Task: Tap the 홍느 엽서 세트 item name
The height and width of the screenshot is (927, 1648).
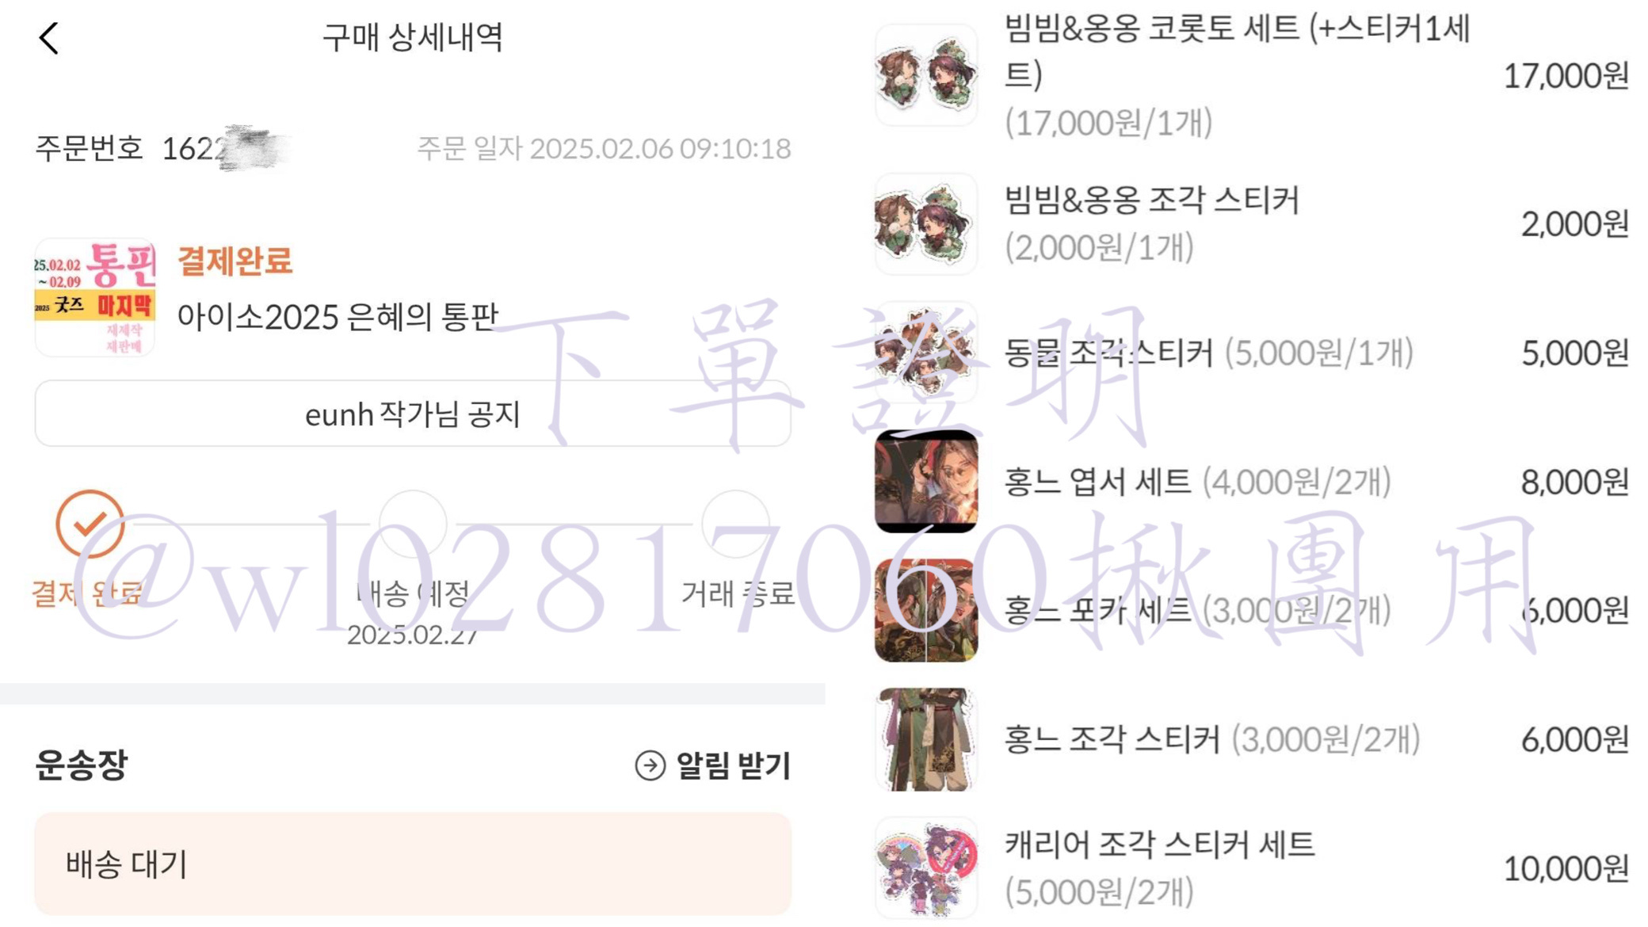Action: click(x=1097, y=482)
